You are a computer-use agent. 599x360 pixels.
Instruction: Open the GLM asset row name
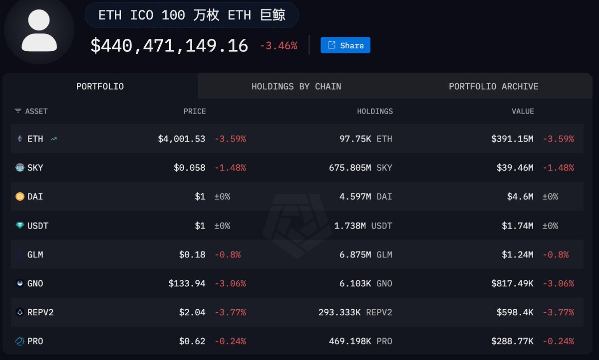click(35, 254)
